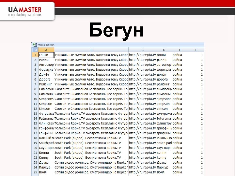
Task: Click the UAMASTER logo
Action: (x=25, y=11)
